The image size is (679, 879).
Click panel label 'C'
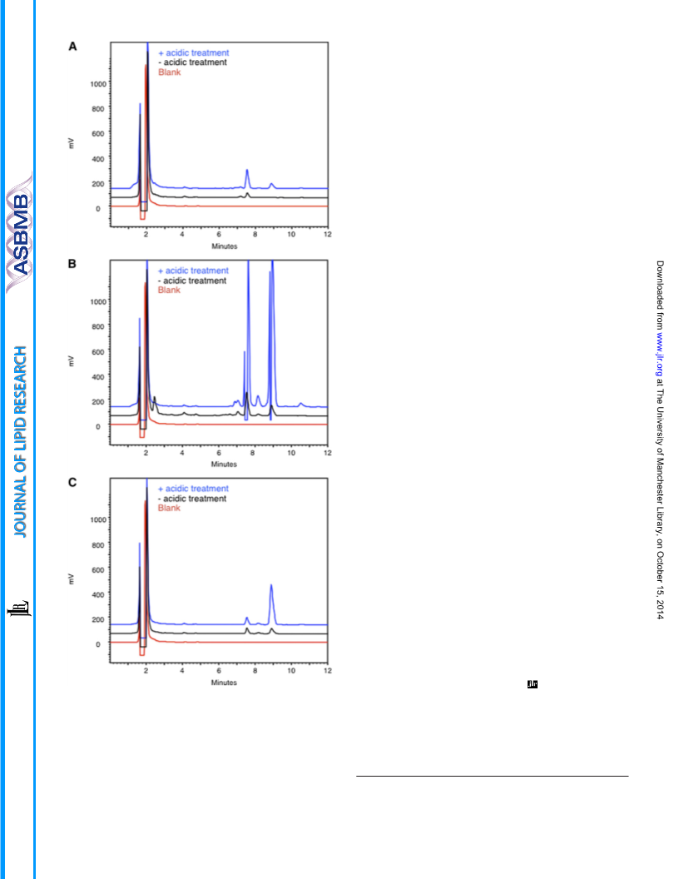pos(72,482)
